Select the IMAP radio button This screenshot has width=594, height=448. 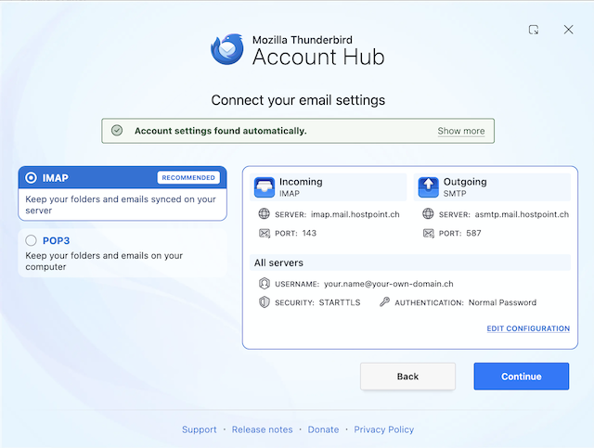31,177
